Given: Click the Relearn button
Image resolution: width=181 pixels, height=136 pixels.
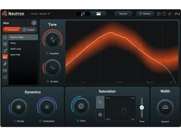Looking at the screenshot, I should coord(145,14).
